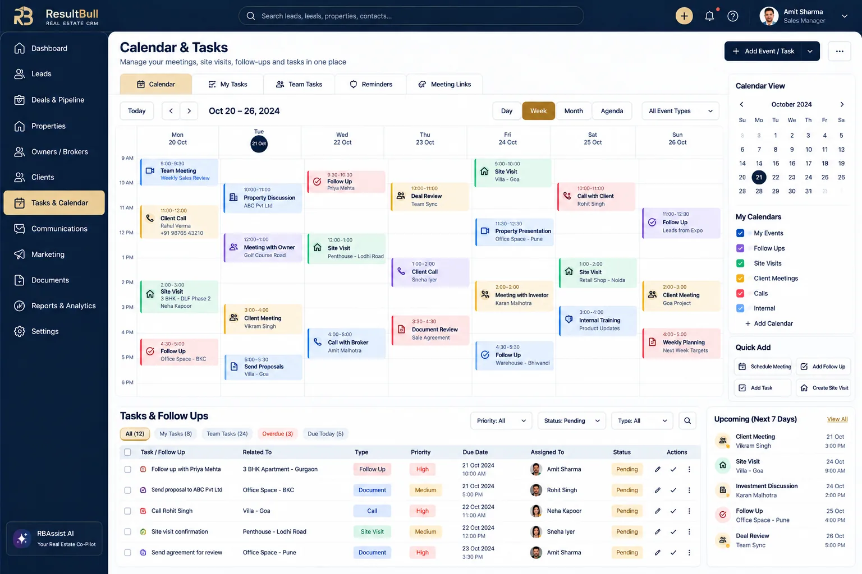Open Dashboard in the sidebar

[54, 48]
